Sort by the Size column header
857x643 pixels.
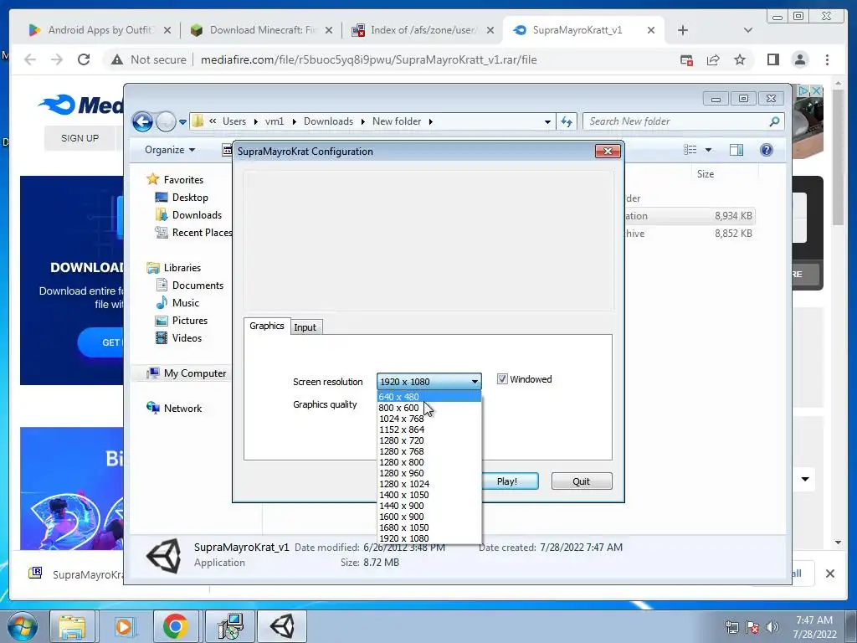pos(705,174)
